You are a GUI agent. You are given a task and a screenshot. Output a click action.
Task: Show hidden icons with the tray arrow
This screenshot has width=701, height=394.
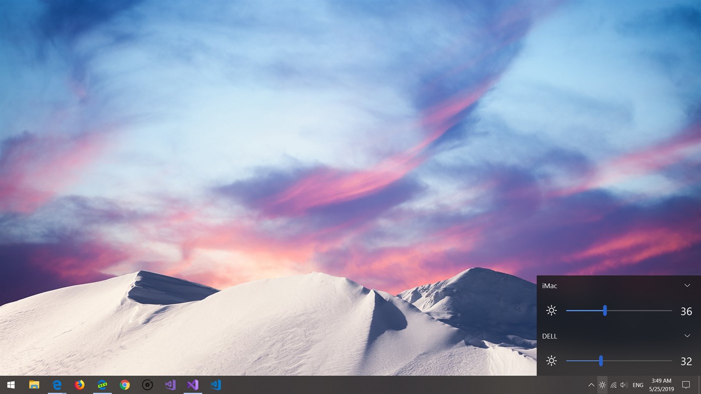click(591, 384)
